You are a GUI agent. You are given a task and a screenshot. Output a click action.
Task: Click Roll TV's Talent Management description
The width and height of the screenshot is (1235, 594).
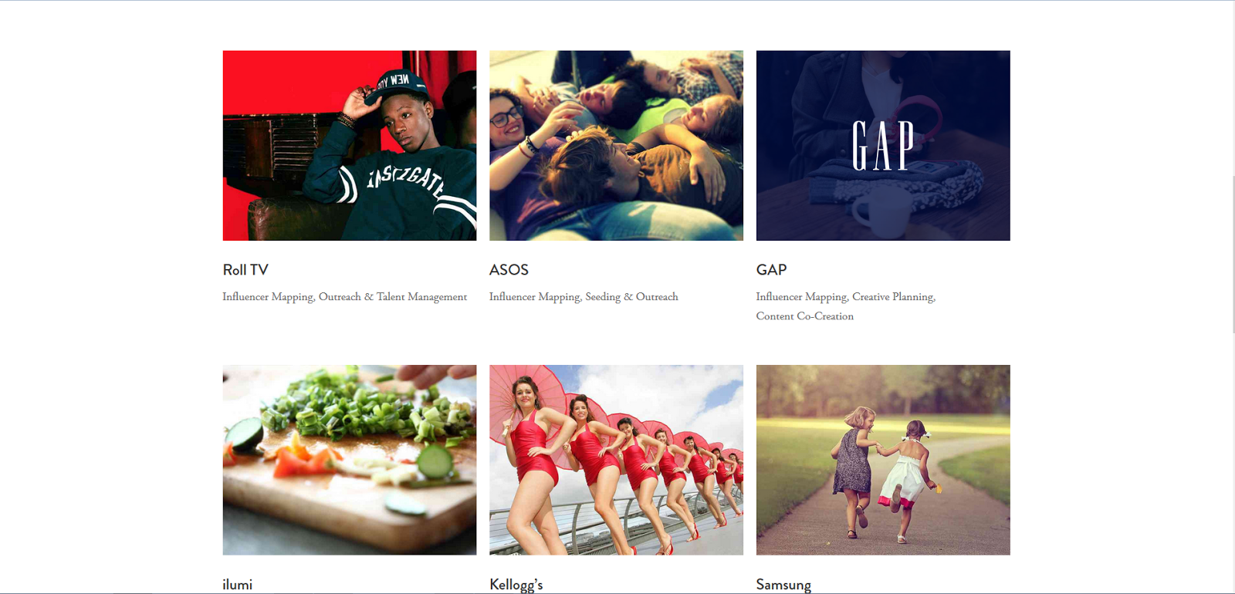coord(421,297)
